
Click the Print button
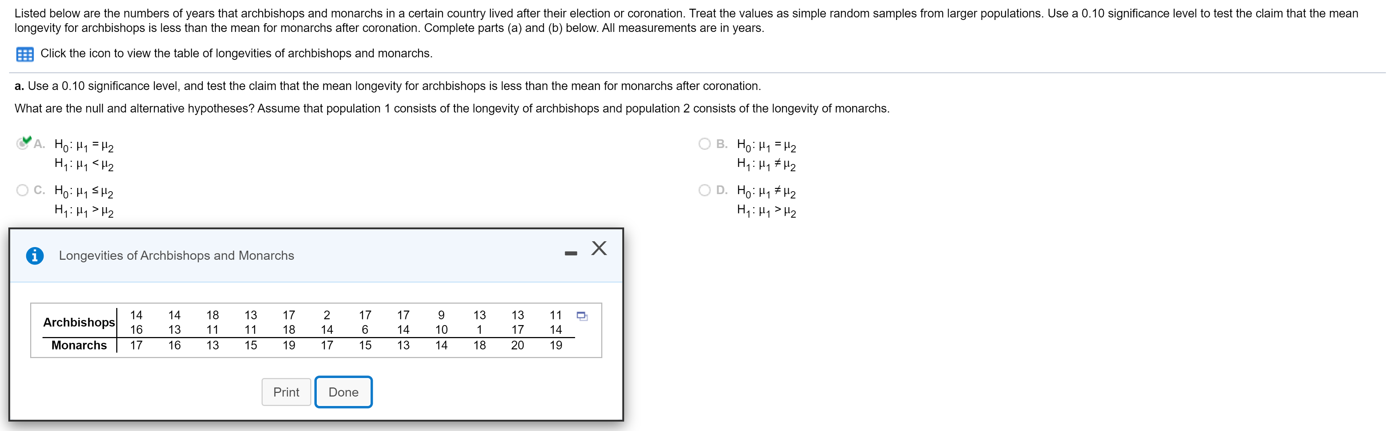[x=286, y=391]
